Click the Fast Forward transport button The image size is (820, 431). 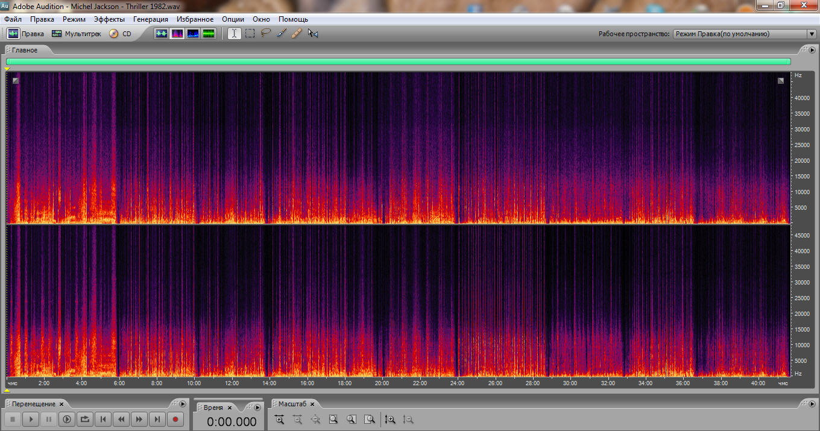(139, 419)
